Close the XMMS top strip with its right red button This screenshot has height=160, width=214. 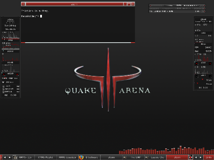pos(204,6)
